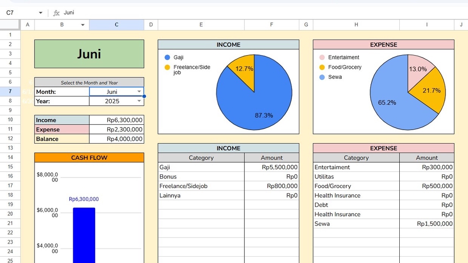468x263 pixels.
Task: Click the Rp5,500,000 amount cell
Action: [x=272, y=167]
